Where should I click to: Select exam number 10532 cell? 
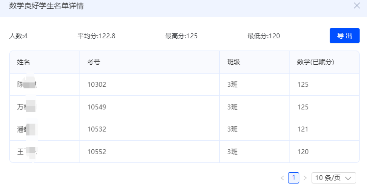point(149,129)
